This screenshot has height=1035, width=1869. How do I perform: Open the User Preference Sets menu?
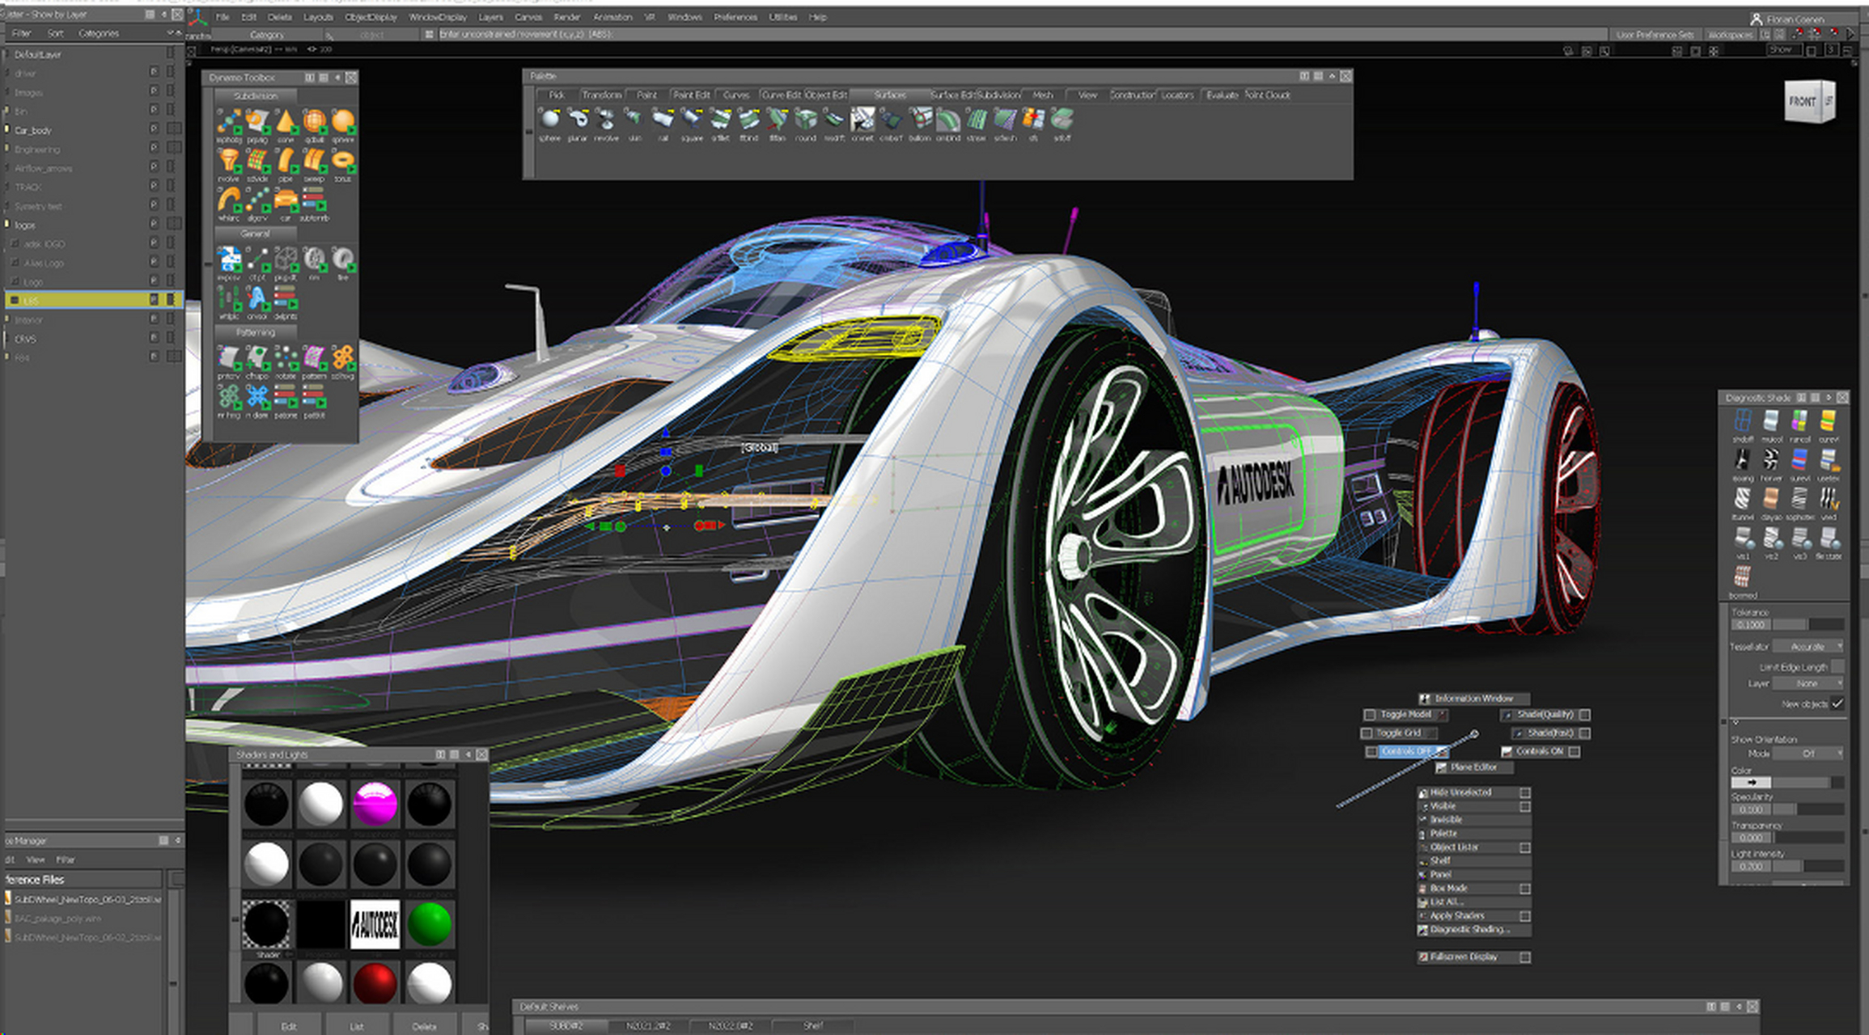tap(1655, 35)
